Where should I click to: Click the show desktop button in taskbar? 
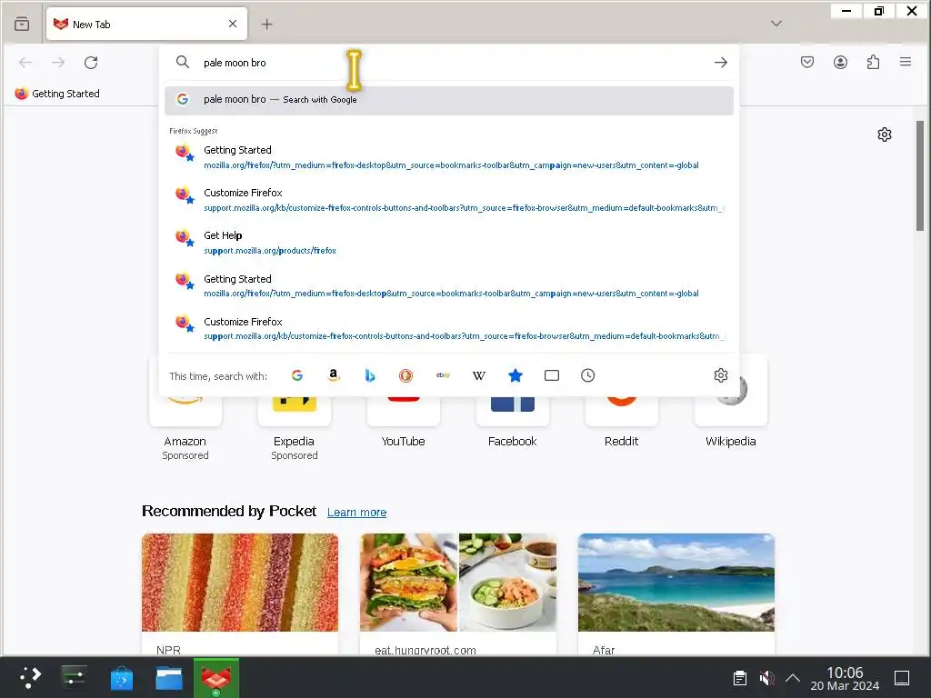902,678
